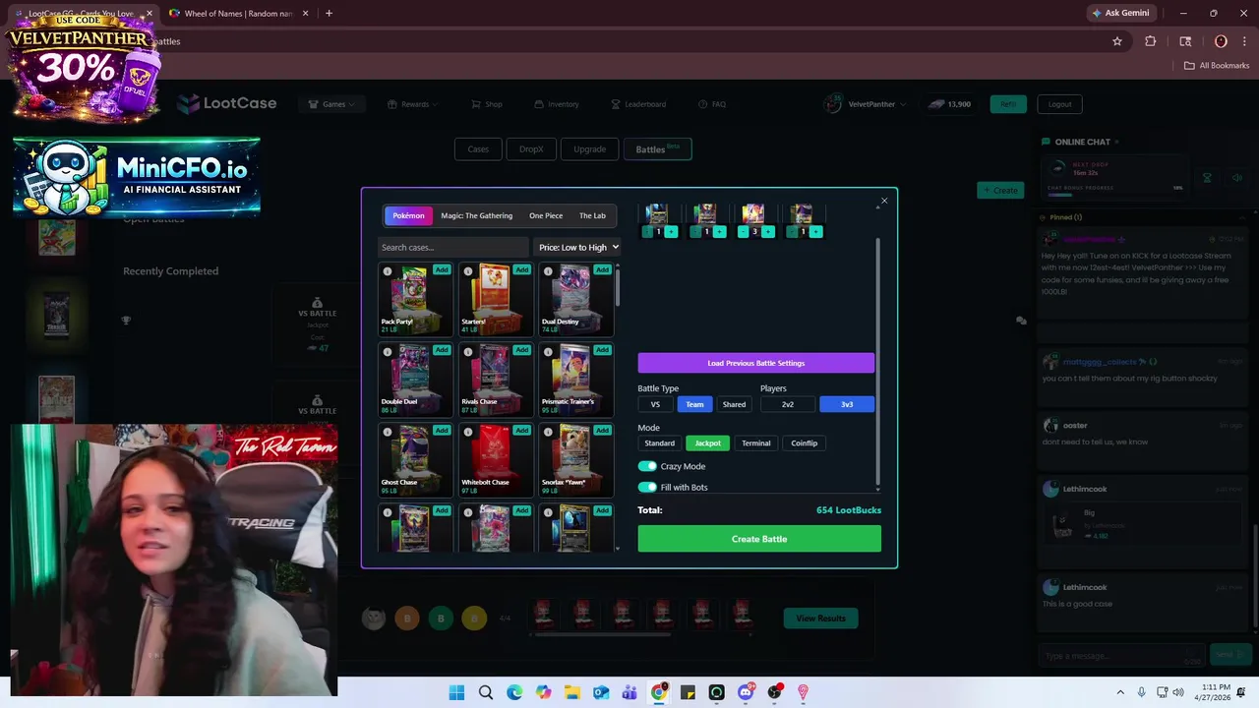Choose 3v3 players option
This screenshot has height=708, width=1259.
click(x=847, y=404)
